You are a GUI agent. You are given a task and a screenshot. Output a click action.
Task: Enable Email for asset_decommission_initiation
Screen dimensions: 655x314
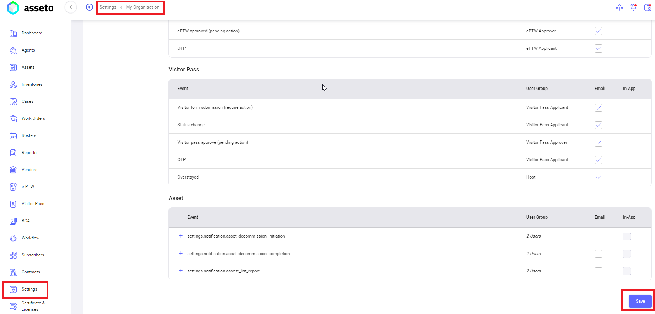click(598, 236)
